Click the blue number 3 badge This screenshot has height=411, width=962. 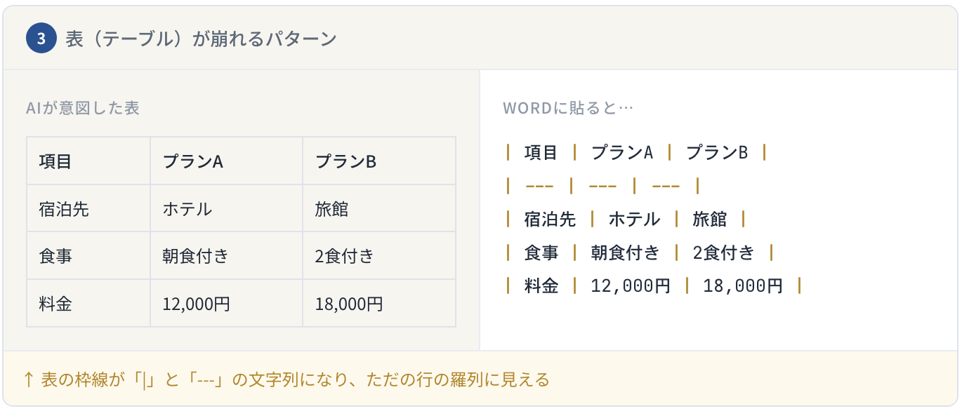(x=41, y=39)
